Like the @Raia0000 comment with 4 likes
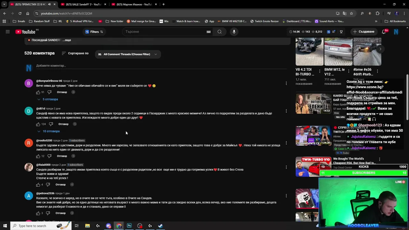Viewport: 409px width, 230px height. point(38,185)
